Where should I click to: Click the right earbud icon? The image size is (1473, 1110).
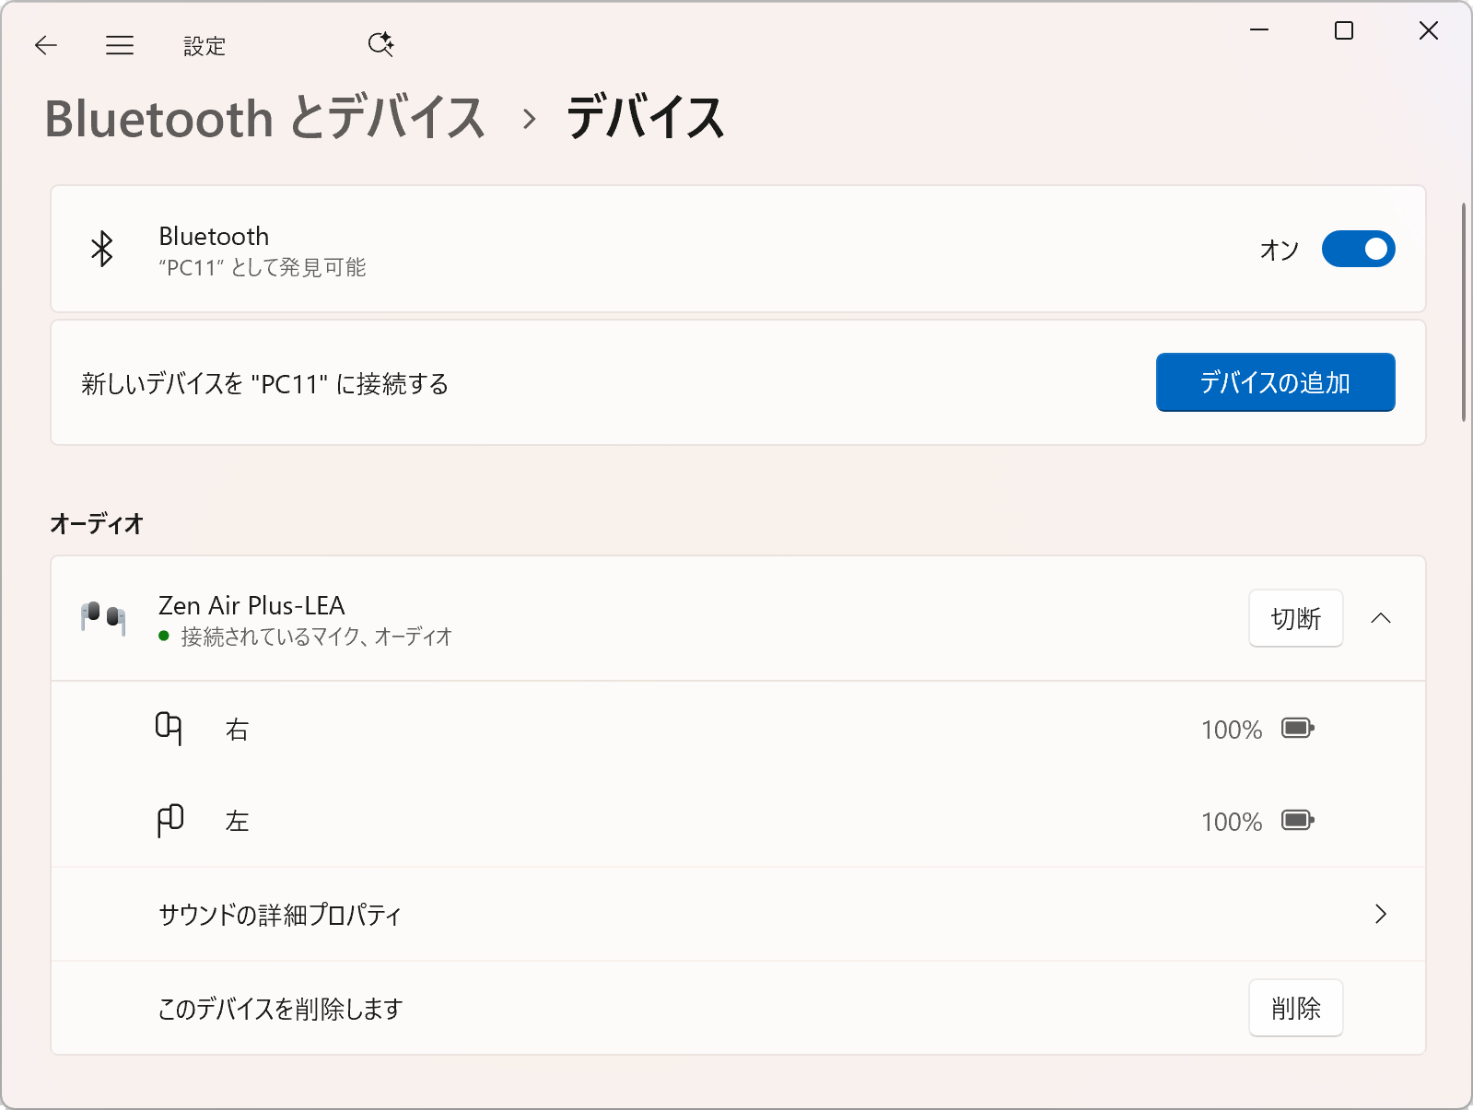pos(169,729)
